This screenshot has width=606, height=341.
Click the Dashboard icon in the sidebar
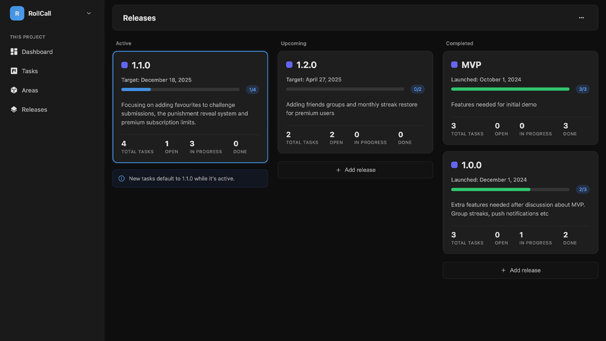(x=13, y=52)
